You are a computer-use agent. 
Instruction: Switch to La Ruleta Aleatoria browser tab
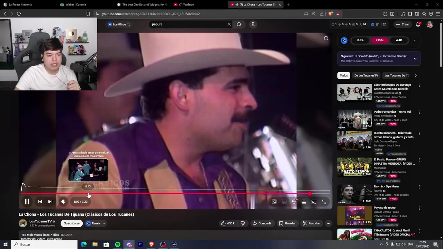pyautogui.click(x=28, y=4)
